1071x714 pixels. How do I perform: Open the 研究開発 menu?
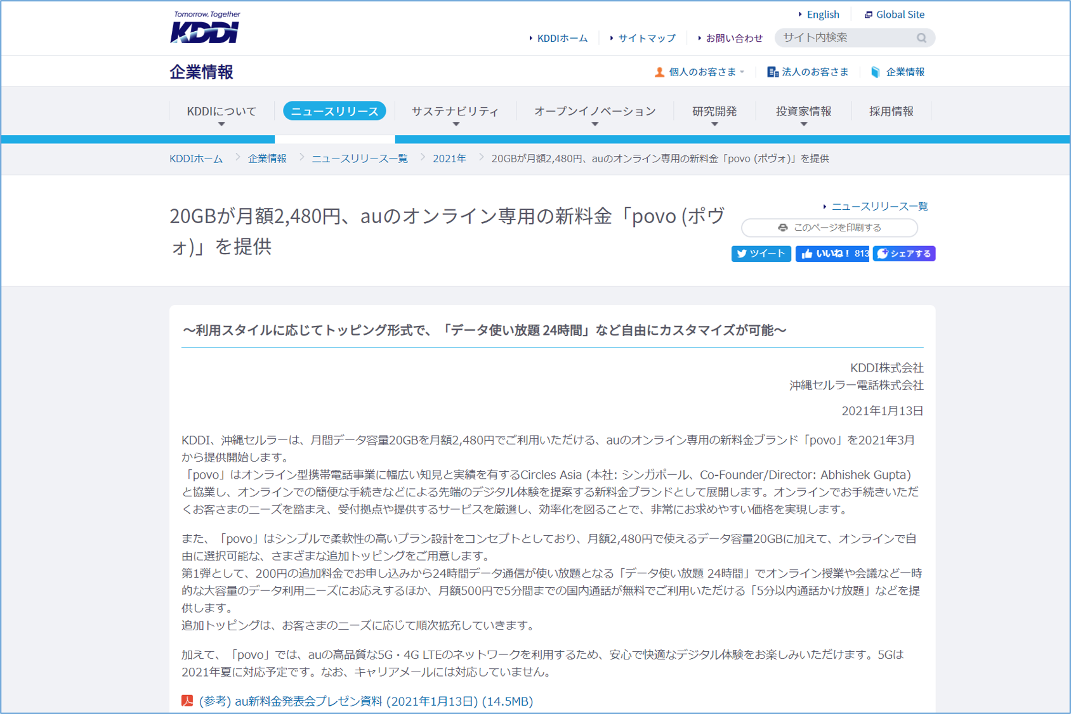coord(714,112)
